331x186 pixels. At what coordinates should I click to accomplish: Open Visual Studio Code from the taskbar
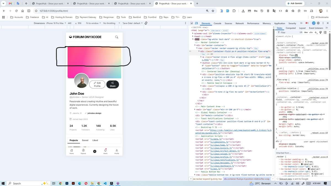pyautogui.click(x=105, y=183)
